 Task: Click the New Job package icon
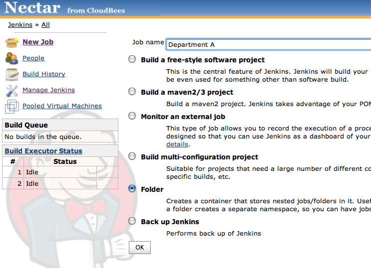click(x=12, y=42)
